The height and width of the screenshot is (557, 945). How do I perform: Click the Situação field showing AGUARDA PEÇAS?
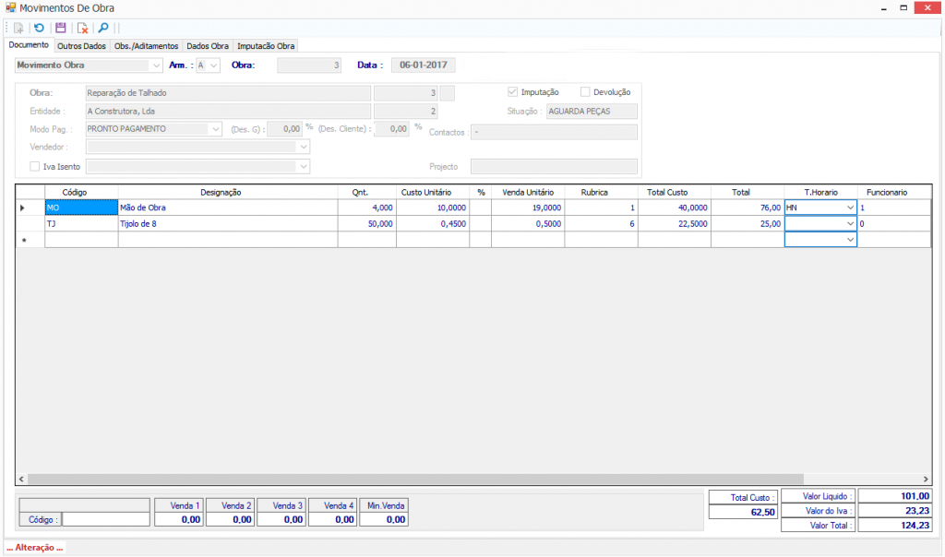pyautogui.click(x=592, y=111)
